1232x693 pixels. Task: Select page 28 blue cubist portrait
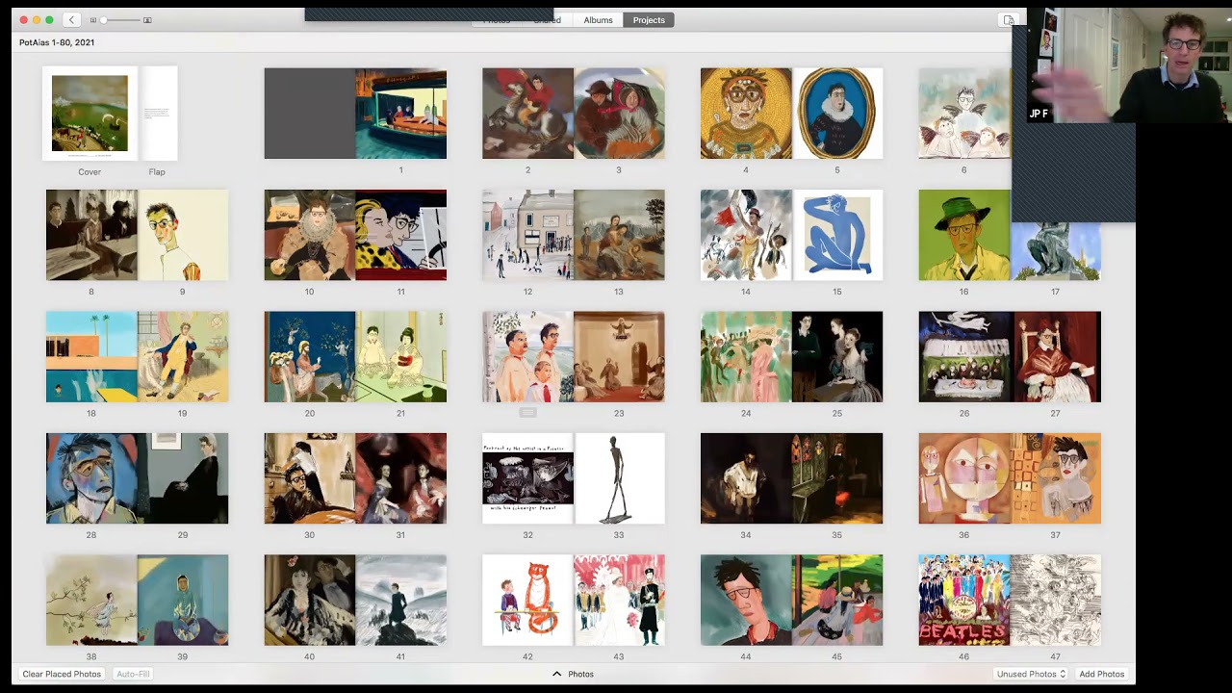pyautogui.click(x=91, y=478)
